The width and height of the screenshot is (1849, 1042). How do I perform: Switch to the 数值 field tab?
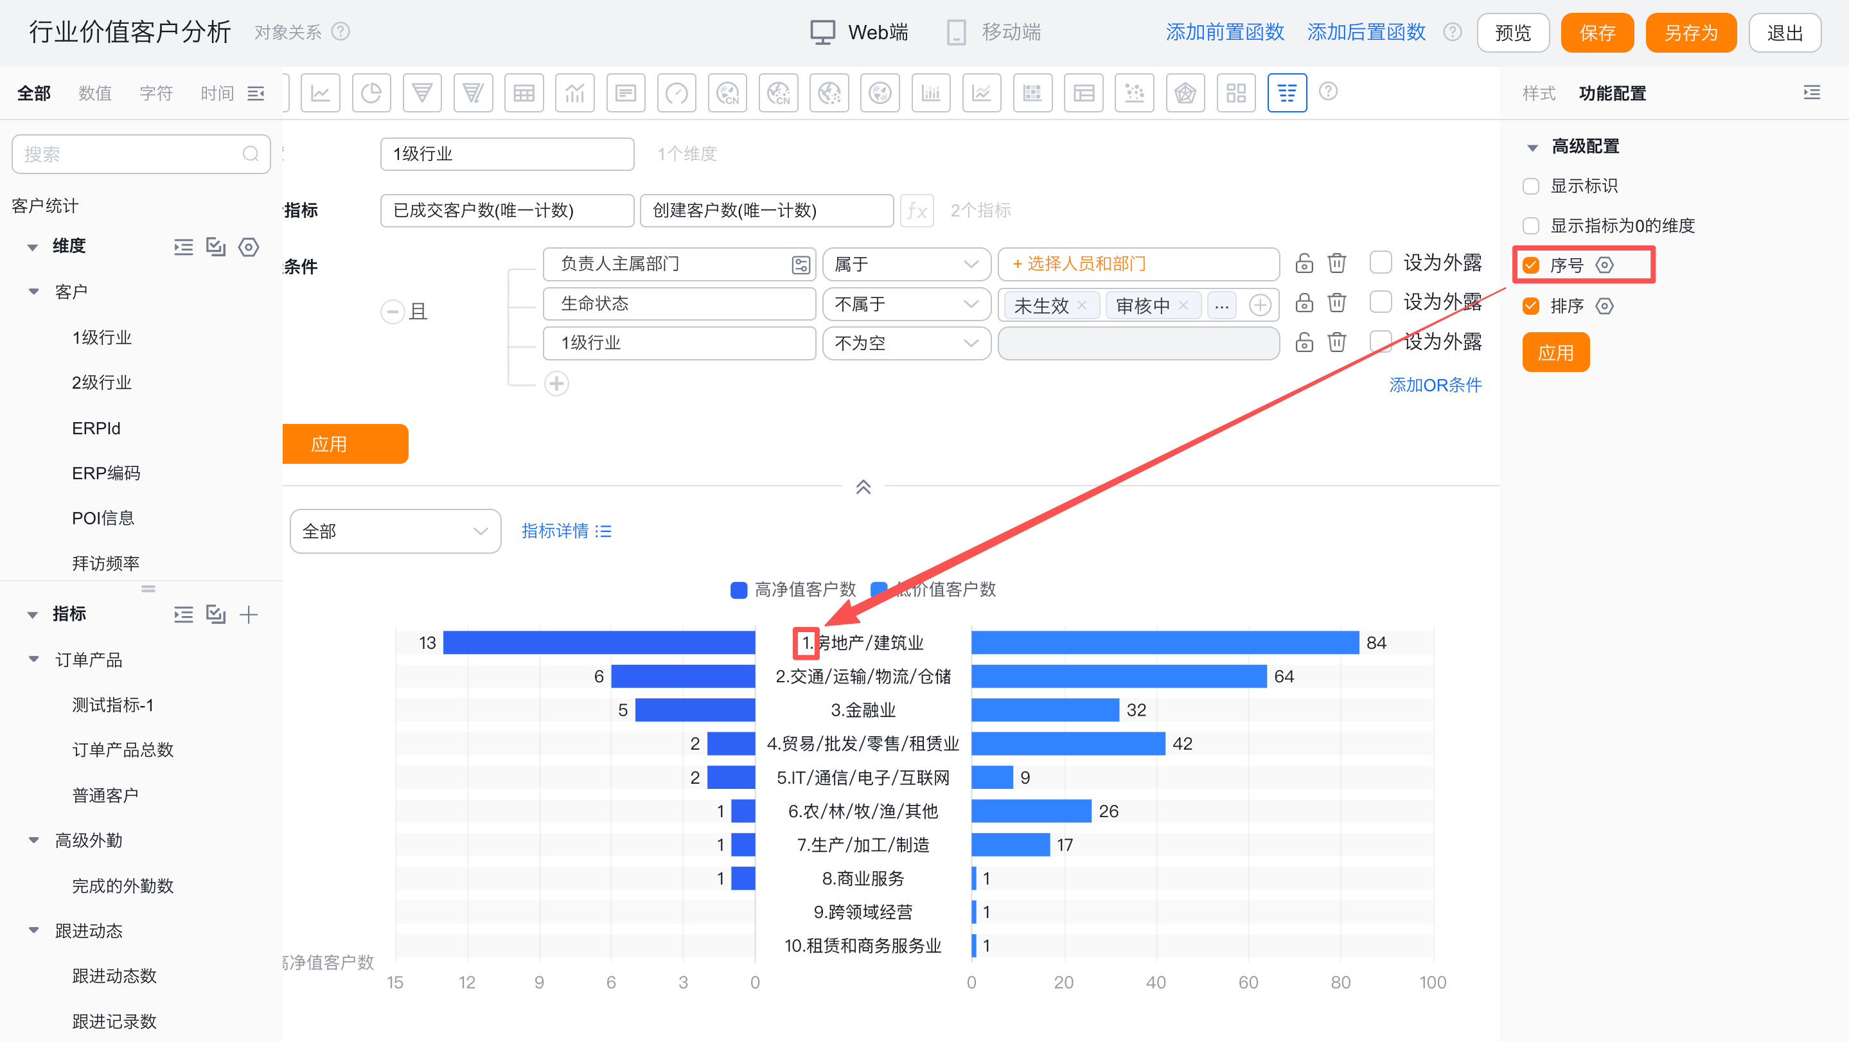[94, 93]
